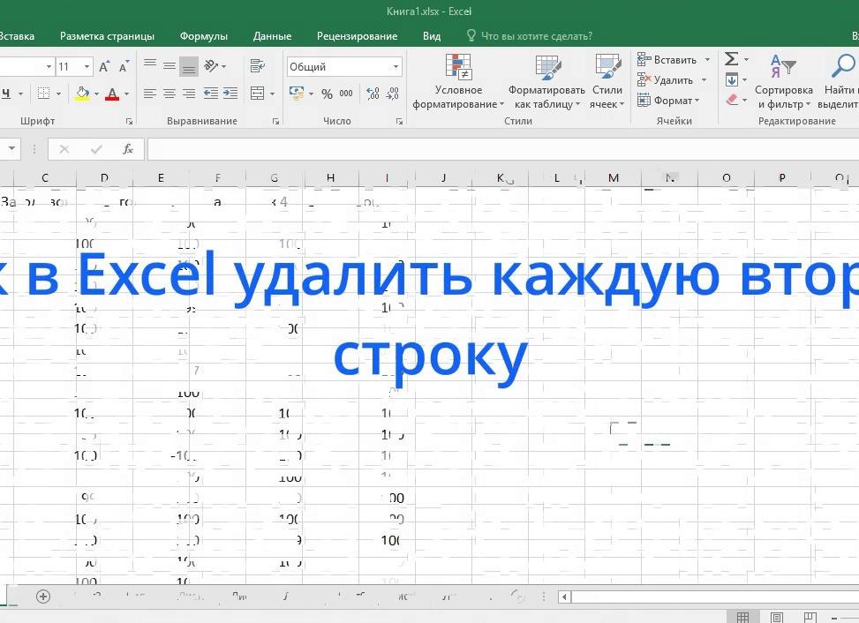Toggle underline formatting with Ч button
The height and width of the screenshot is (623, 859).
8,94
